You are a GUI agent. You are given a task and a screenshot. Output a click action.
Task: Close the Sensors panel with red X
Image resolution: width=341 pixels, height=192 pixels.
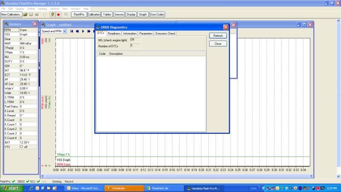coord(35,24)
